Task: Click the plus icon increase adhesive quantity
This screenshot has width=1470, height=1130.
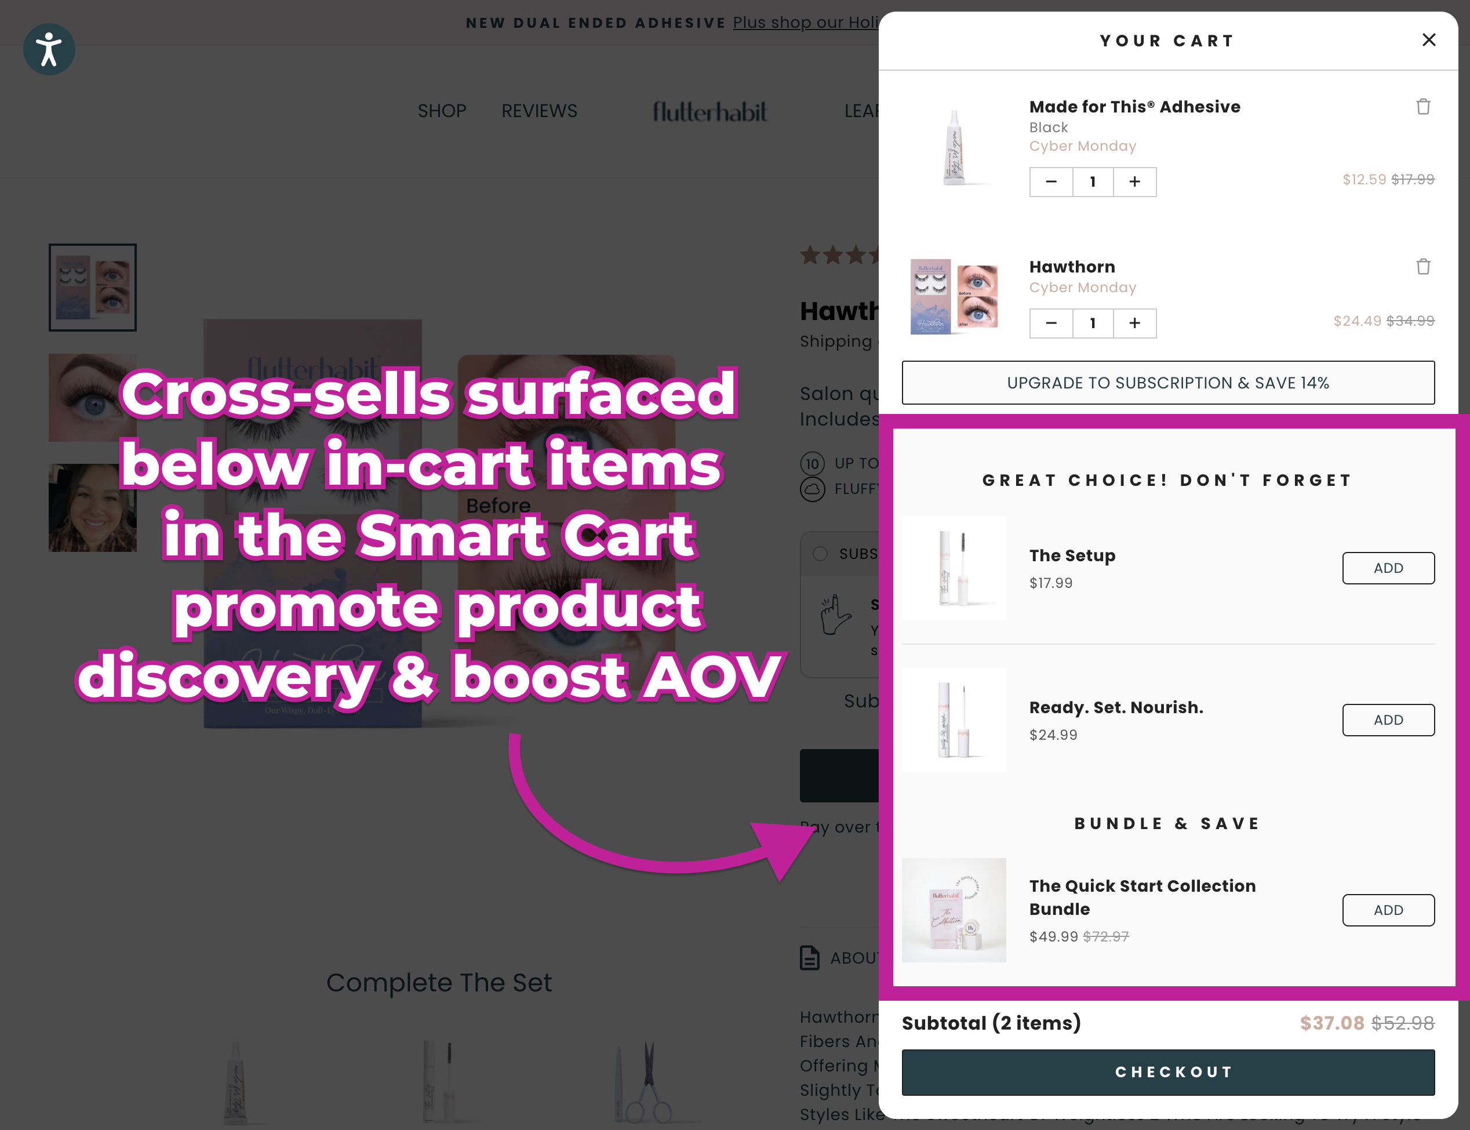Action: pyautogui.click(x=1133, y=181)
